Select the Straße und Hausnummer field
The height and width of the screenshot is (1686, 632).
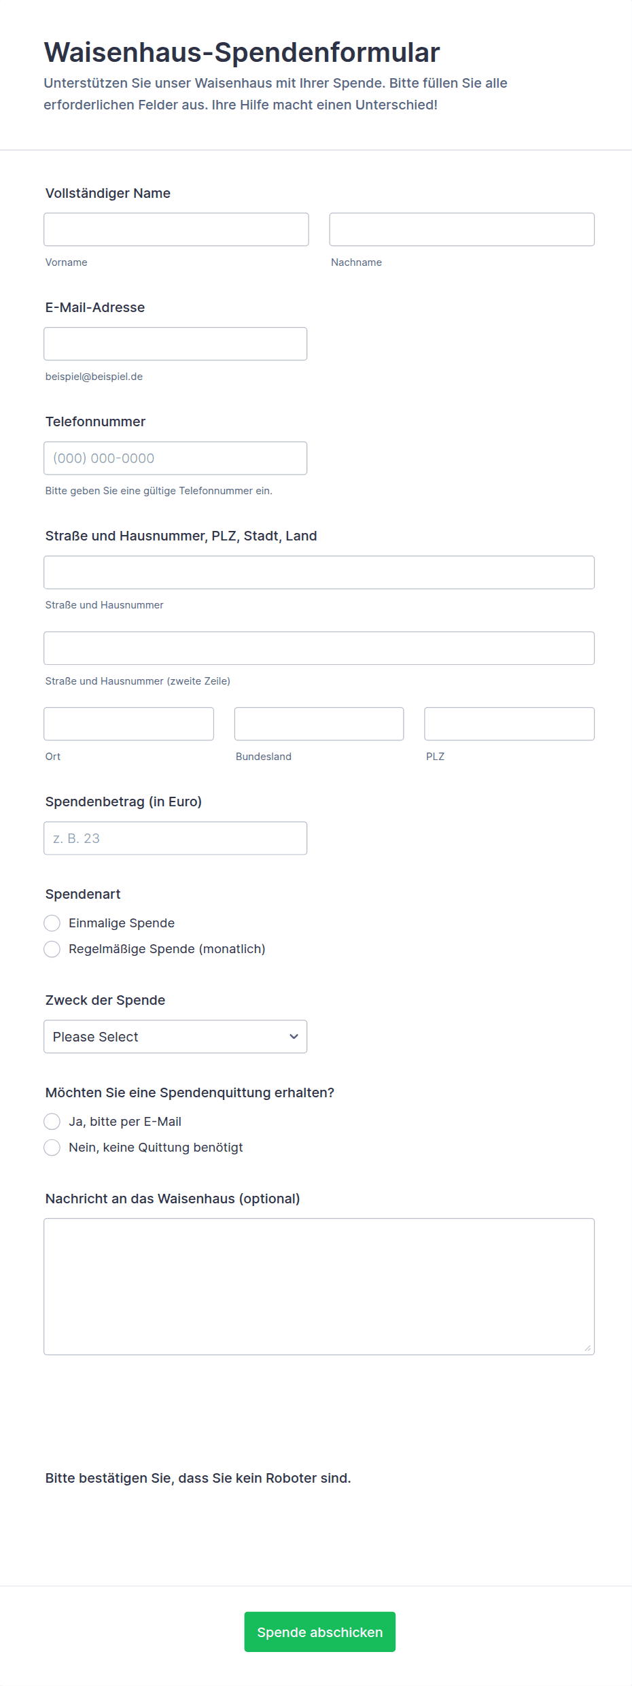(x=319, y=572)
